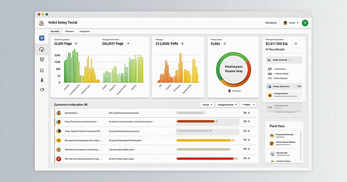Image resolution: width=347 pixels, height=182 pixels.
Task: Open the first filter dropdown above the table
Action: point(207,105)
